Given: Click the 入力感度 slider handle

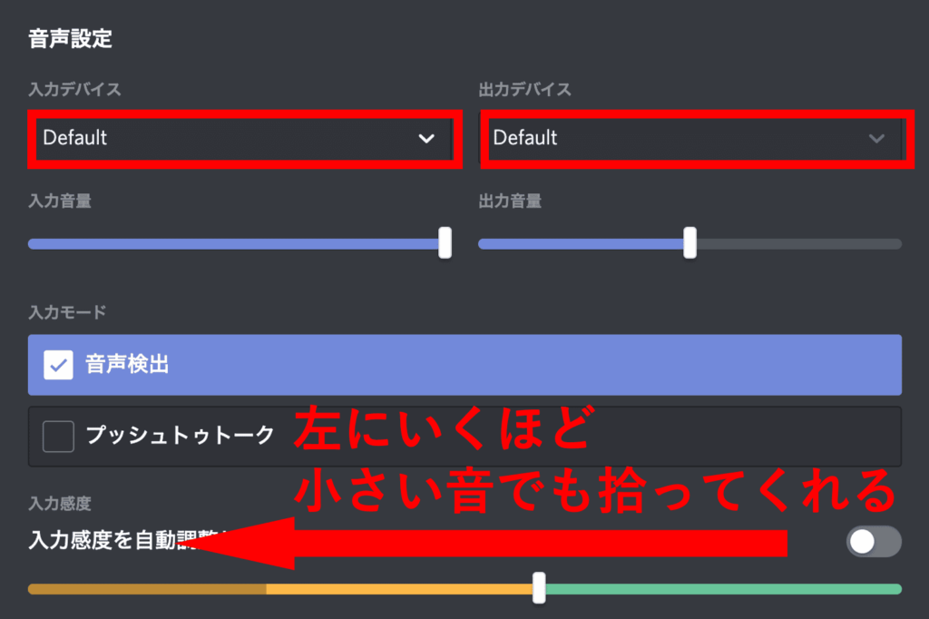Looking at the screenshot, I should (x=539, y=588).
